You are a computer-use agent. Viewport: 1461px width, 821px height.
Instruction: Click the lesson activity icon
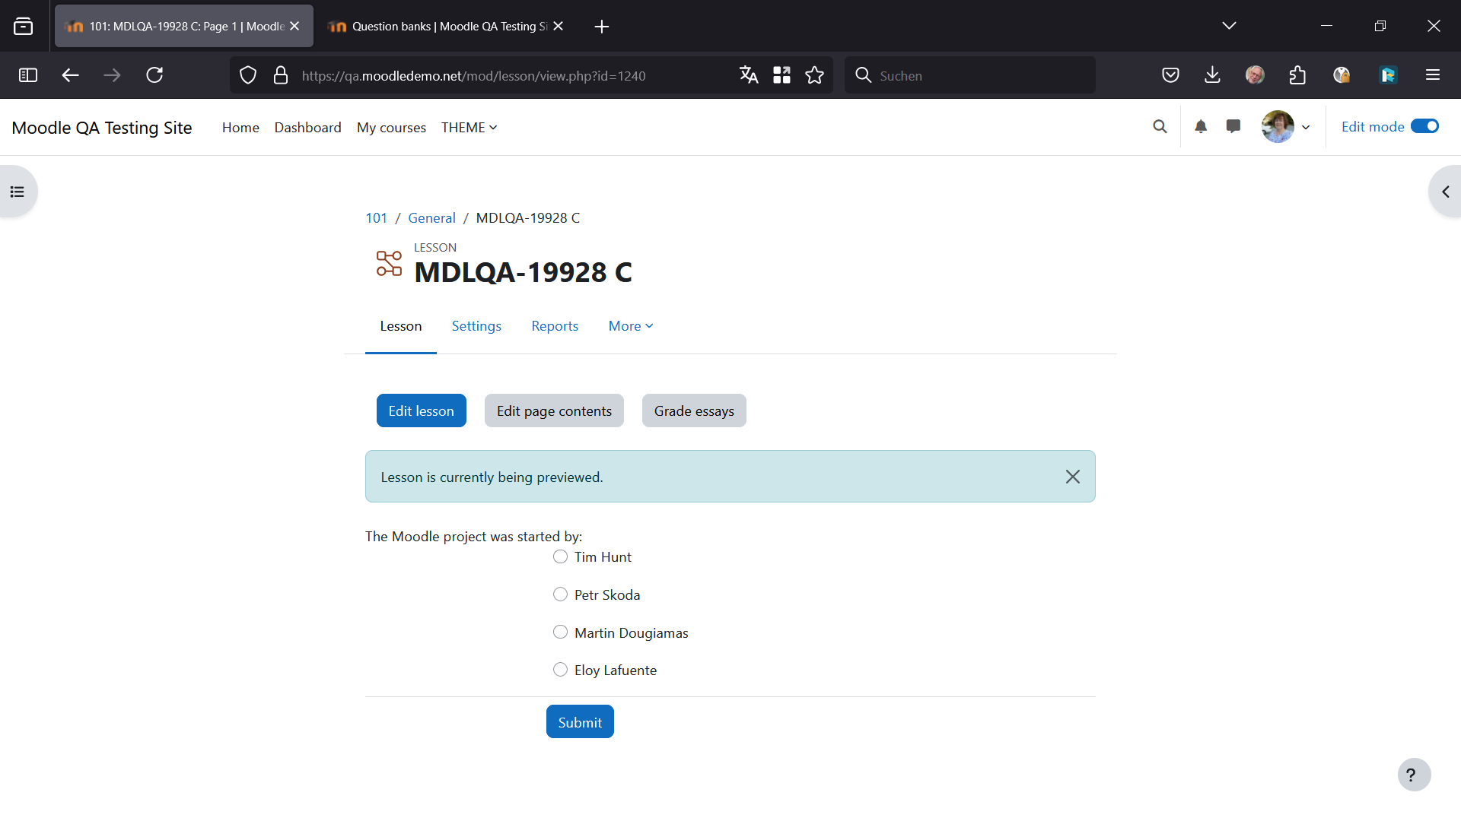pos(389,264)
